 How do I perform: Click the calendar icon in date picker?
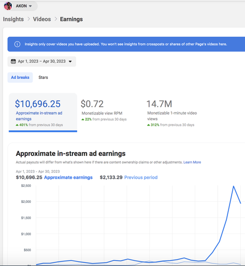tap(13, 61)
